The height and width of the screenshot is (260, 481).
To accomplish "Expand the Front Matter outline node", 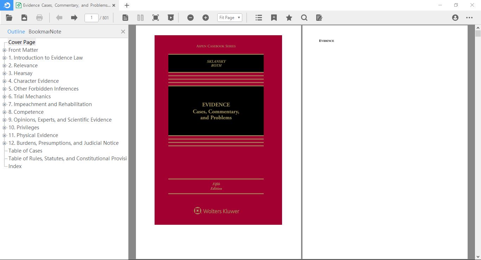I will (x=5, y=50).
